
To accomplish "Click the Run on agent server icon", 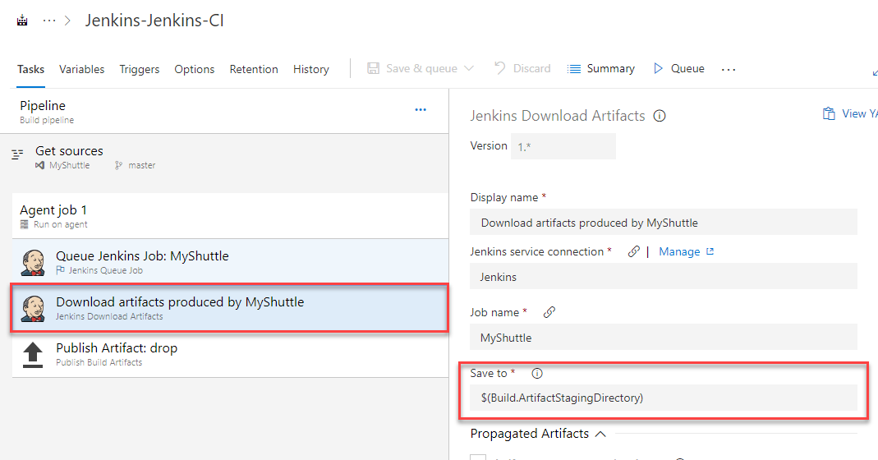I will pyautogui.click(x=24, y=225).
